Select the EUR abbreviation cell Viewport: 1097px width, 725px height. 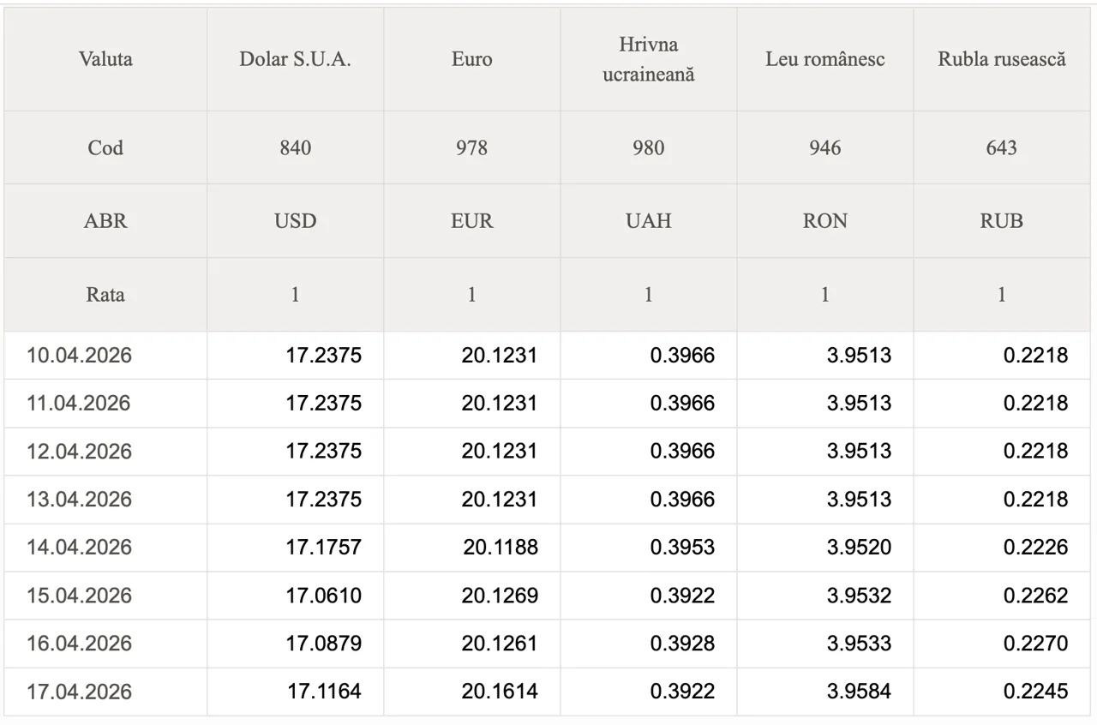pyautogui.click(x=471, y=220)
